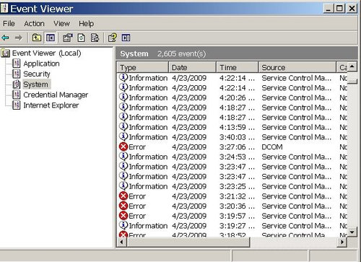Image resolution: width=361 pixels, height=262 pixels.
Task: Click the Help question-mark toolbar icon
Action: coord(113,38)
